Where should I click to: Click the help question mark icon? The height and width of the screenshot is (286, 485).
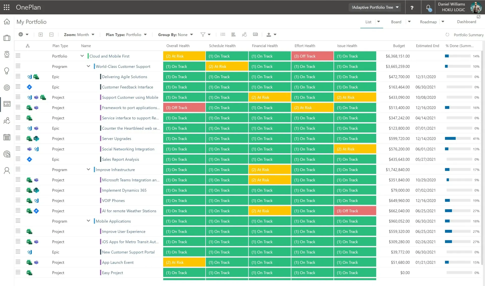[412, 8]
